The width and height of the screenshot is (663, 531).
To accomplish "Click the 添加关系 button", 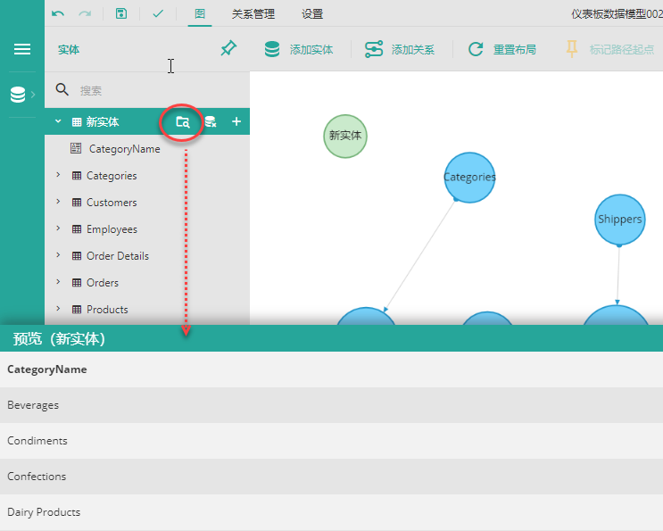I will (x=401, y=50).
